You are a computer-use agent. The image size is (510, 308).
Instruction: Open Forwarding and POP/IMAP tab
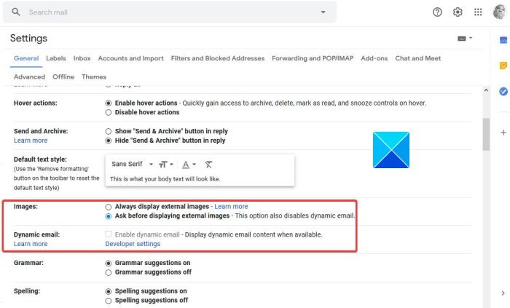coord(313,58)
